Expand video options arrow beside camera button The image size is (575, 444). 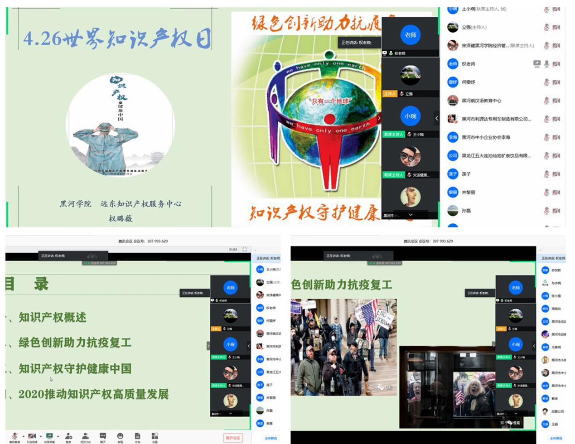click(41, 436)
